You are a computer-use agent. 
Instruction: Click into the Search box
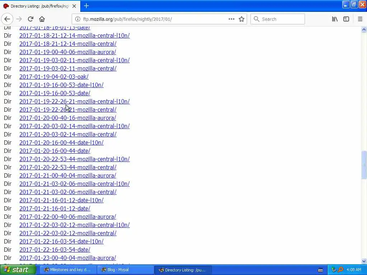pyautogui.click(x=278, y=19)
